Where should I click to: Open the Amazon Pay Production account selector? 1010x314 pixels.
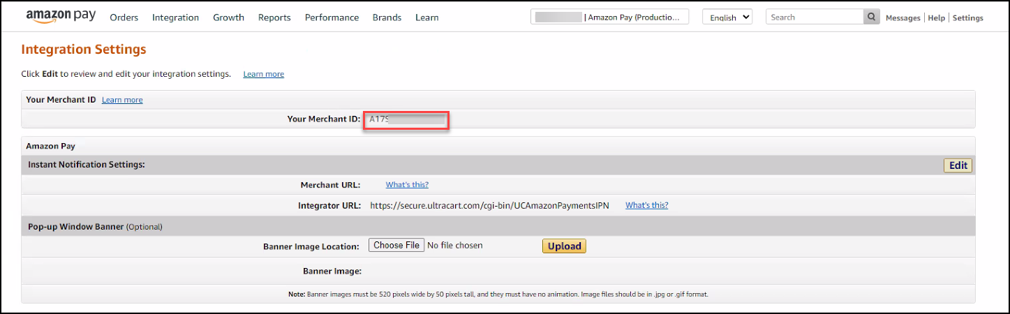click(x=609, y=17)
